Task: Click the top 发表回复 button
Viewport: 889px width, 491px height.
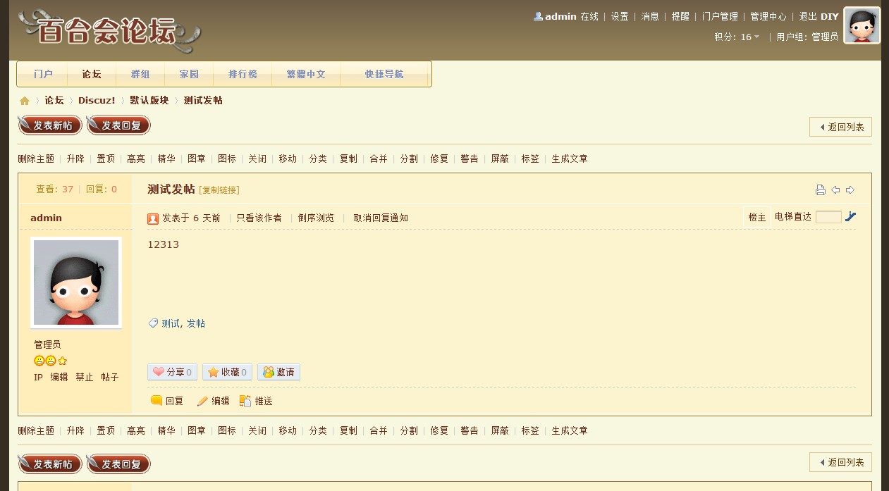Action: (x=118, y=125)
